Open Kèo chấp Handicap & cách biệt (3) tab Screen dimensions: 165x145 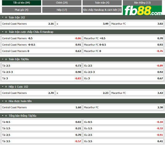coord(102,10)
